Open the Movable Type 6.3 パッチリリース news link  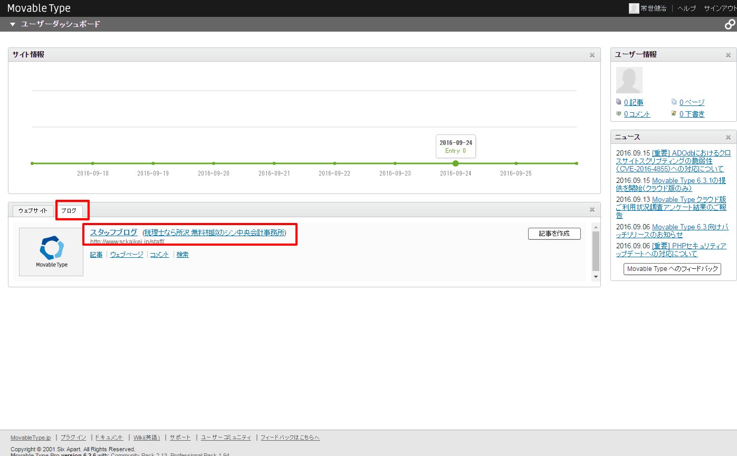pos(672,230)
